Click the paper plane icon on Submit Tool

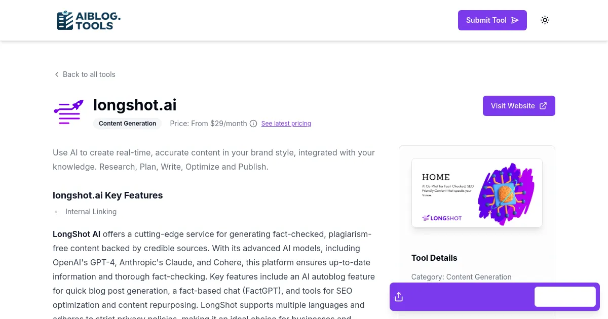tap(515, 20)
